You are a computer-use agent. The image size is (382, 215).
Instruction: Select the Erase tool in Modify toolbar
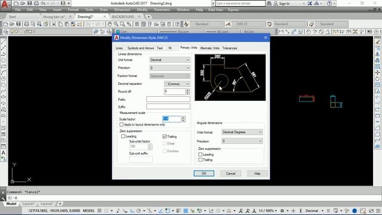click(378, 42)
